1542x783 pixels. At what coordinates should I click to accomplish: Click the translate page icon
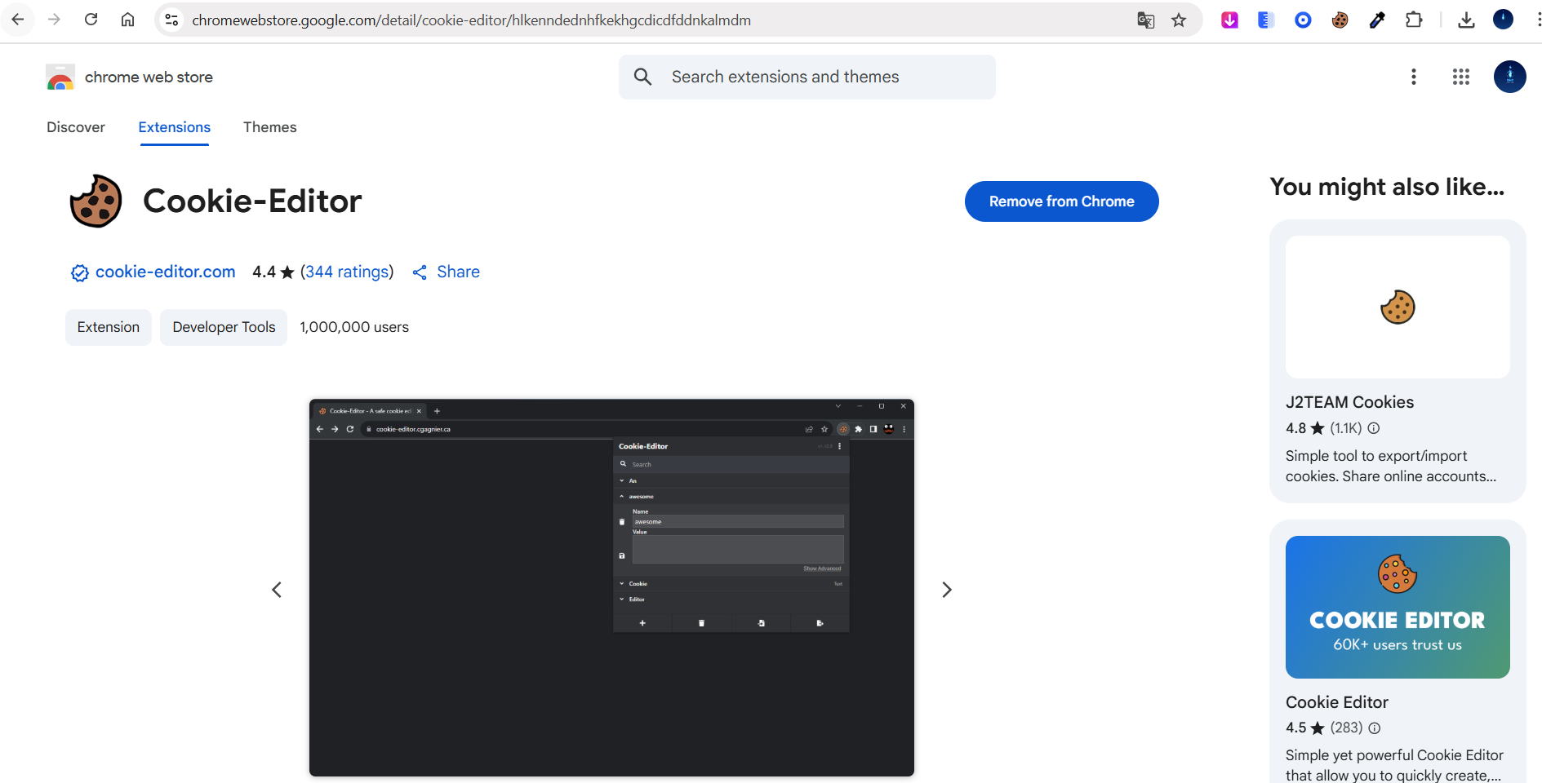click(1146, 20)
